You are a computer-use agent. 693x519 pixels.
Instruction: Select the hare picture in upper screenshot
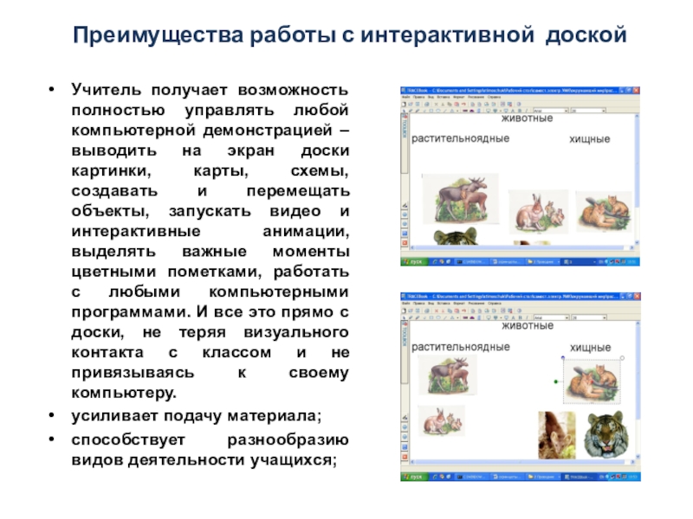pos(538,212)
